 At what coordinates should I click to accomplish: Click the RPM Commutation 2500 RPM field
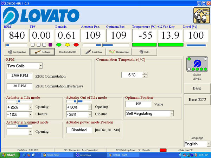[20, 76]
